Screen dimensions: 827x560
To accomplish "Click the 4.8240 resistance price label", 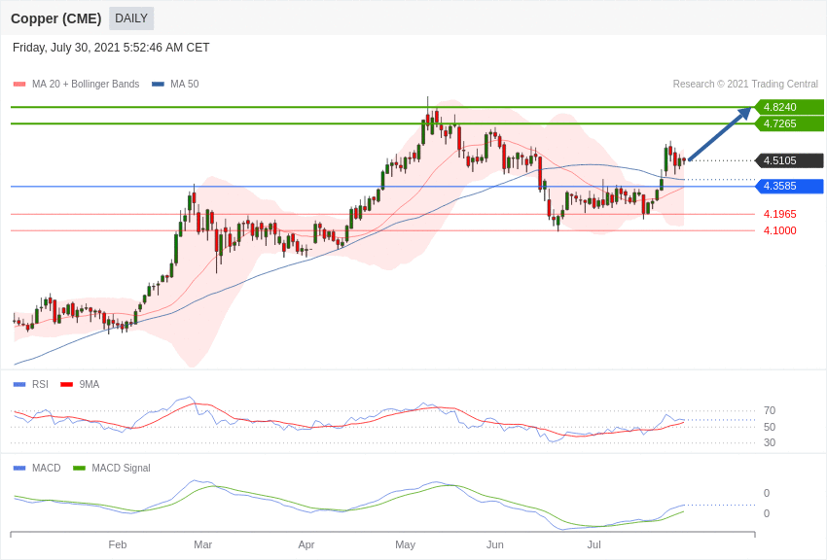I will (789, 107).
